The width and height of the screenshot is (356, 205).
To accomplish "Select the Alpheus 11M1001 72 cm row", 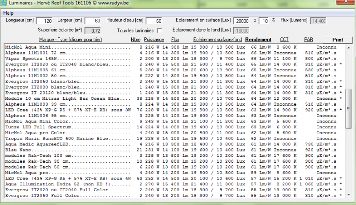I will [x=174, y=53].
